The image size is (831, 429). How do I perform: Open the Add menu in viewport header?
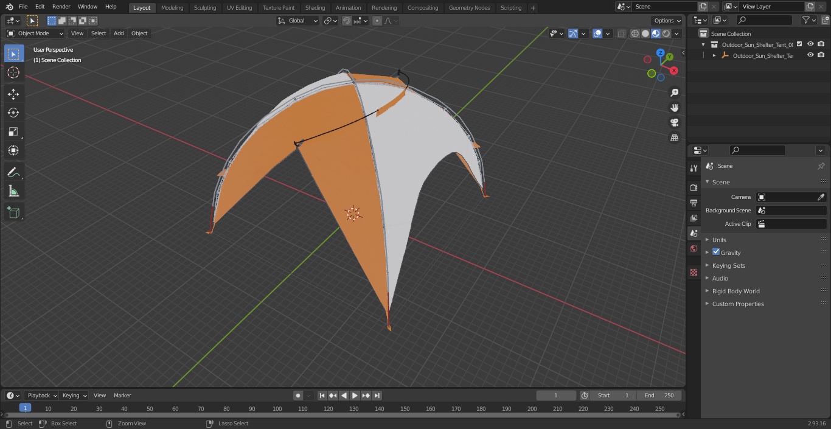119,33
